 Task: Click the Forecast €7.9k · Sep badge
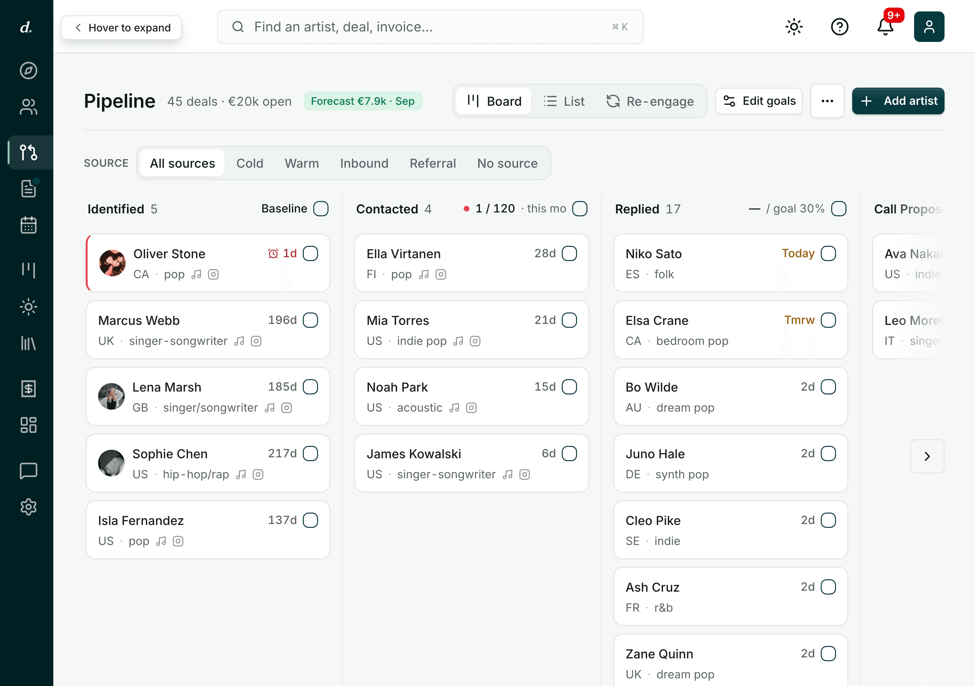(x=363, y=101)
